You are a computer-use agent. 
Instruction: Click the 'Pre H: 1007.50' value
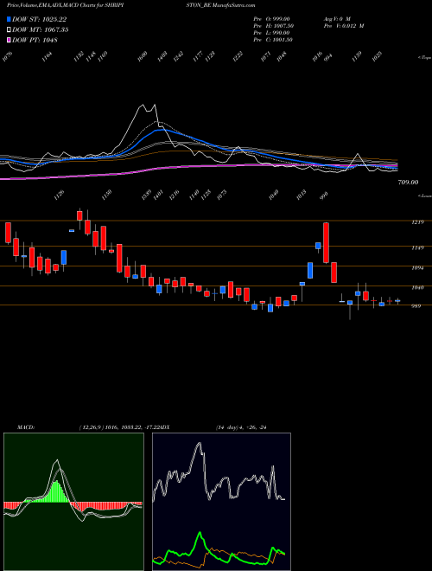pyautogui.click(x=274, y=26)
